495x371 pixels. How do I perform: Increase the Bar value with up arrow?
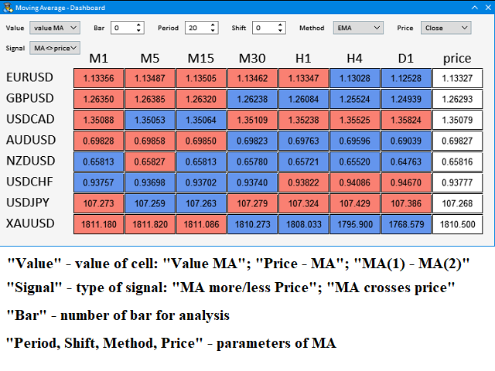click(138, 25)
